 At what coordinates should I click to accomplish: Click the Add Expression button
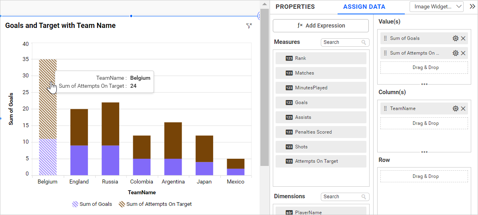[x=321, y=26]
